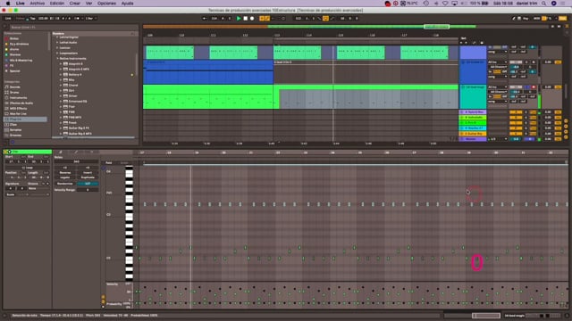Click the Invert notes button
This screenshot has width=572, height=321.
(88, 172)
